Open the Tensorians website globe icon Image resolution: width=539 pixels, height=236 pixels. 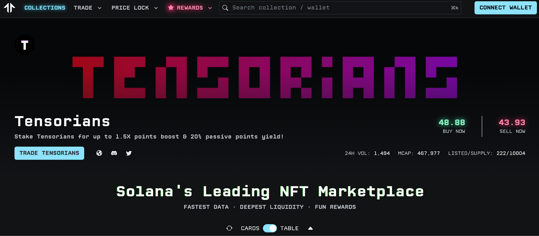point(99,153)
